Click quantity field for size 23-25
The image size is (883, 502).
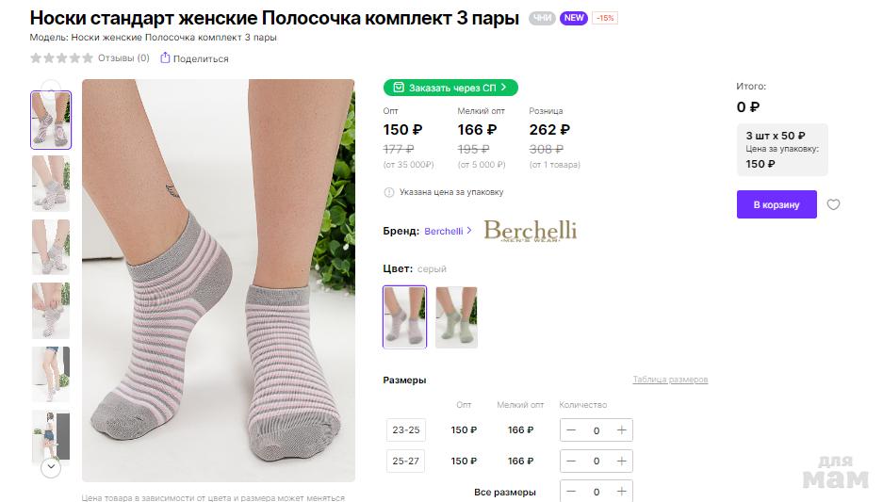596,430
